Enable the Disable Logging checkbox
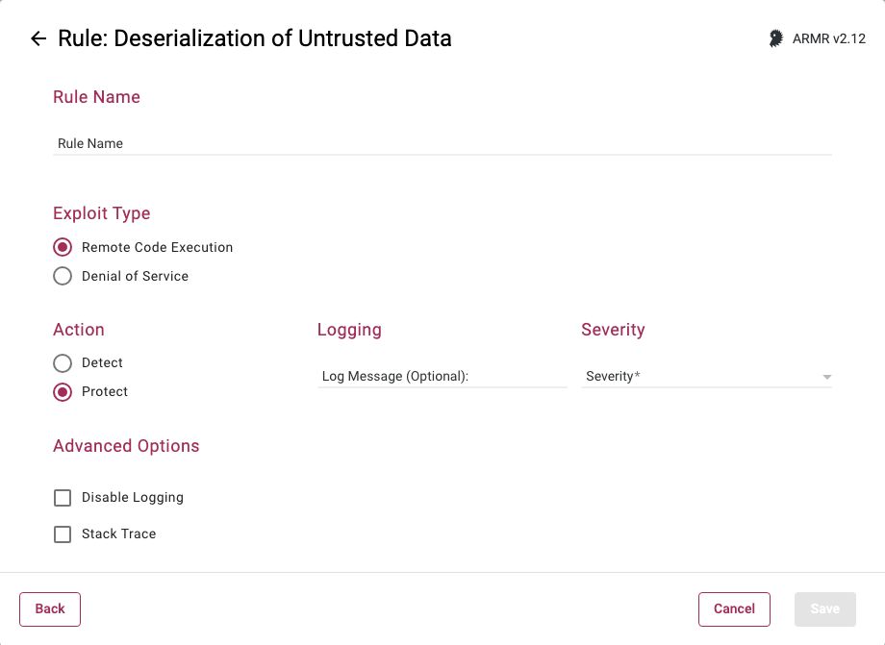The image size is (885, 645). [x=63, y=498]
